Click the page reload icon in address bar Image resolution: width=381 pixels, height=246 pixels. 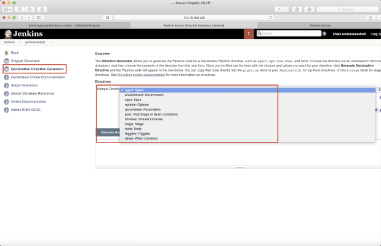coord(270,17)
